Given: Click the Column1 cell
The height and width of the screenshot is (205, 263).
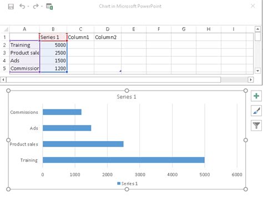Looking at the screenshot, I should coord(80,37).
